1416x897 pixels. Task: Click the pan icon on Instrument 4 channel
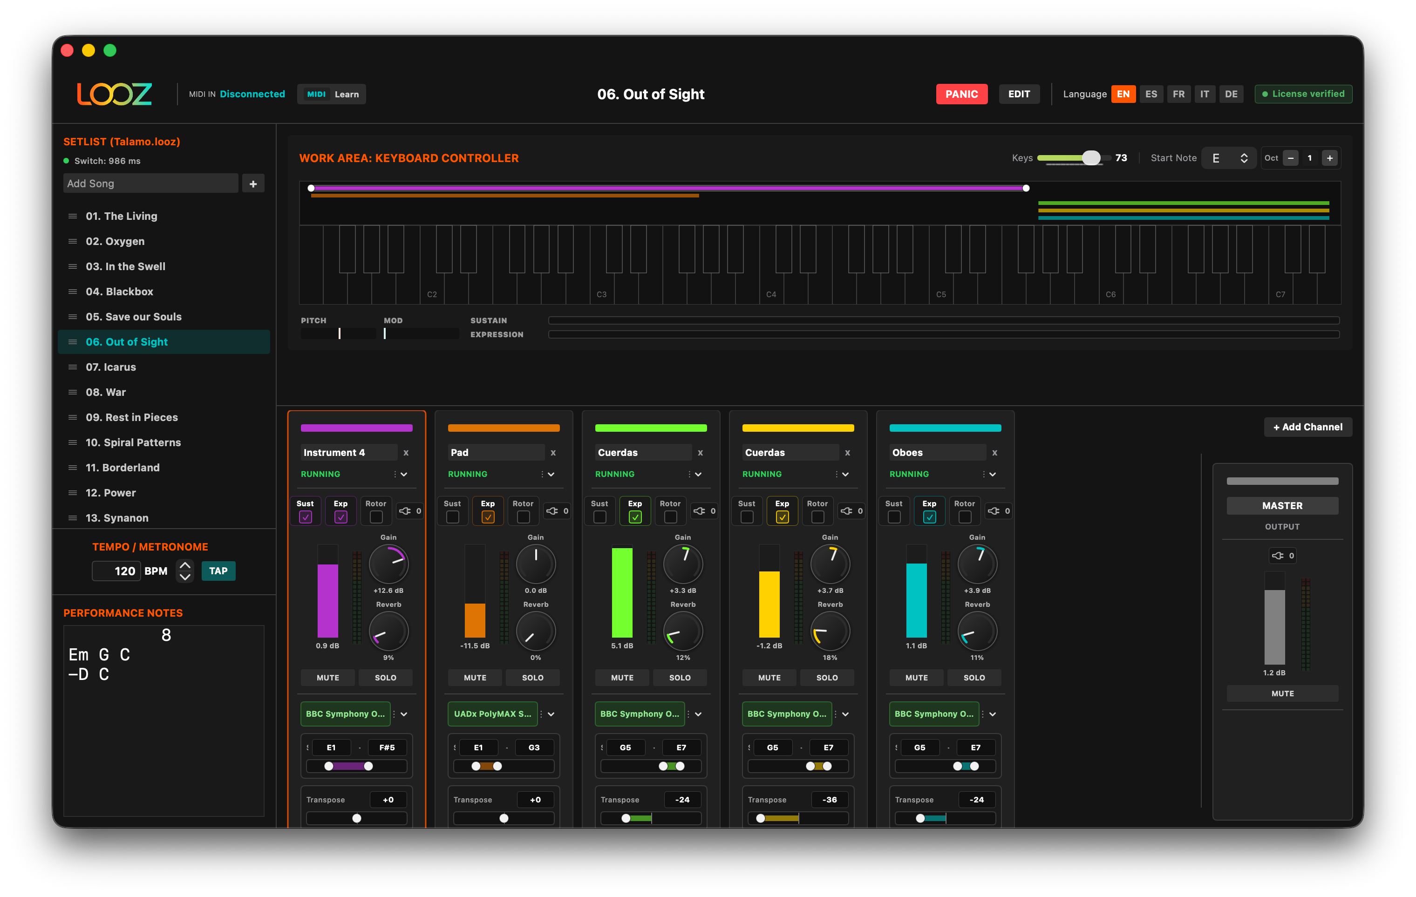405,511
